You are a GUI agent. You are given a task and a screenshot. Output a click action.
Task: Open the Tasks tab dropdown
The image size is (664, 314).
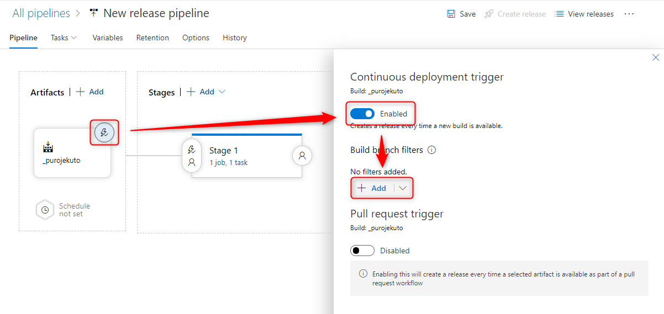(64, 38)
